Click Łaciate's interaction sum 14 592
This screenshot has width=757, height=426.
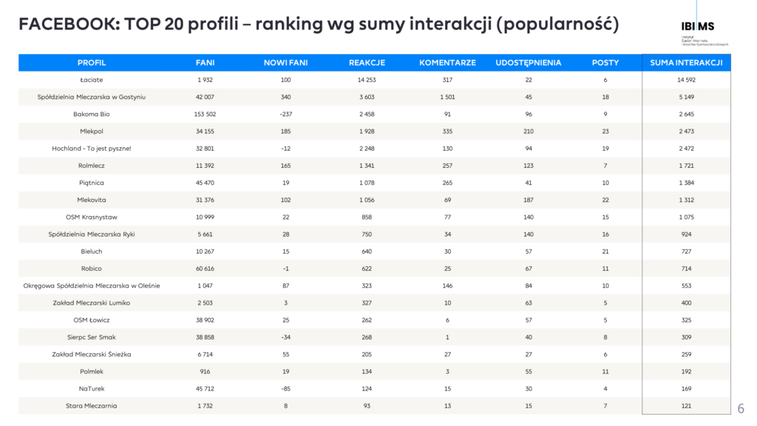point(686,80)
